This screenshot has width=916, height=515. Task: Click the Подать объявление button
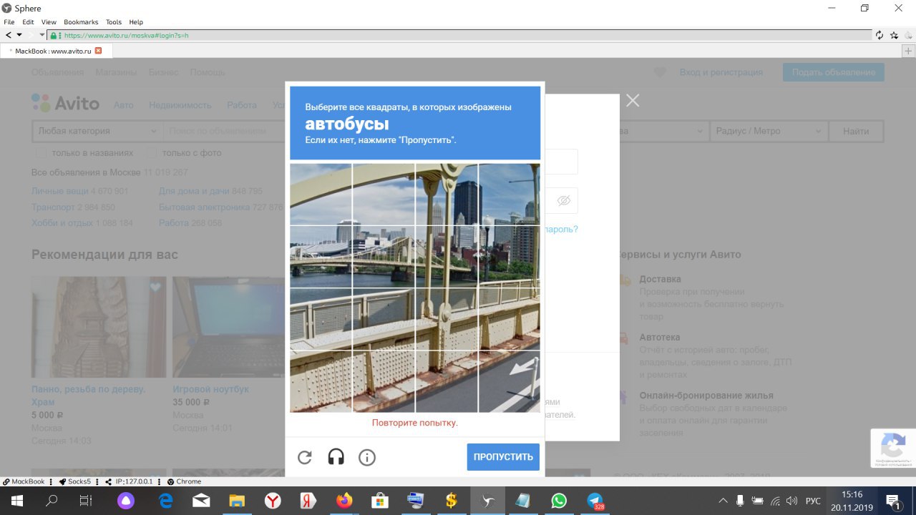click(834, 72)
